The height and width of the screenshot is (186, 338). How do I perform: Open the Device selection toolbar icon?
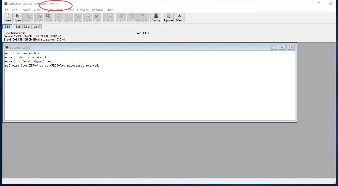156,18
